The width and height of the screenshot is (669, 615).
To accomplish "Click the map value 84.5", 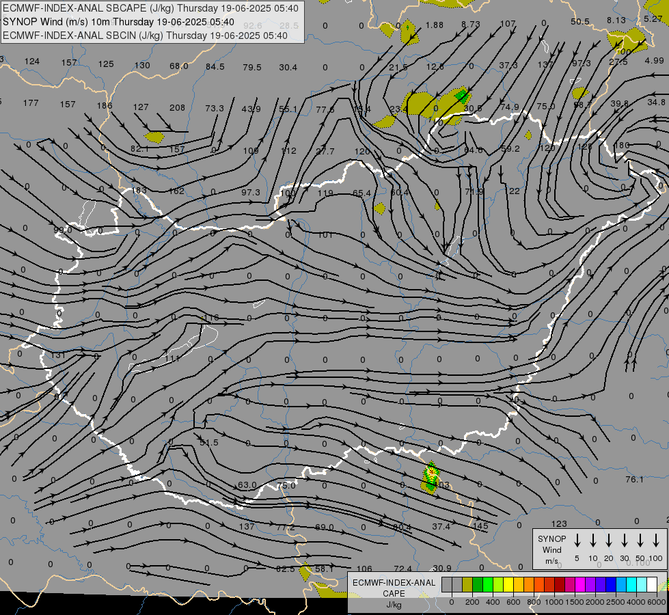I will point(215,66).
